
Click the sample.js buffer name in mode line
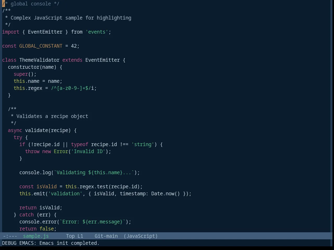(36, 236)
